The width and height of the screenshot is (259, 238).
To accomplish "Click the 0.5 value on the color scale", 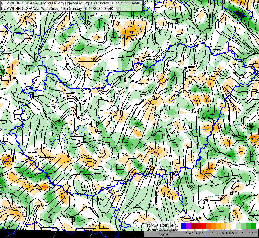I will click(x=241, y=233).
